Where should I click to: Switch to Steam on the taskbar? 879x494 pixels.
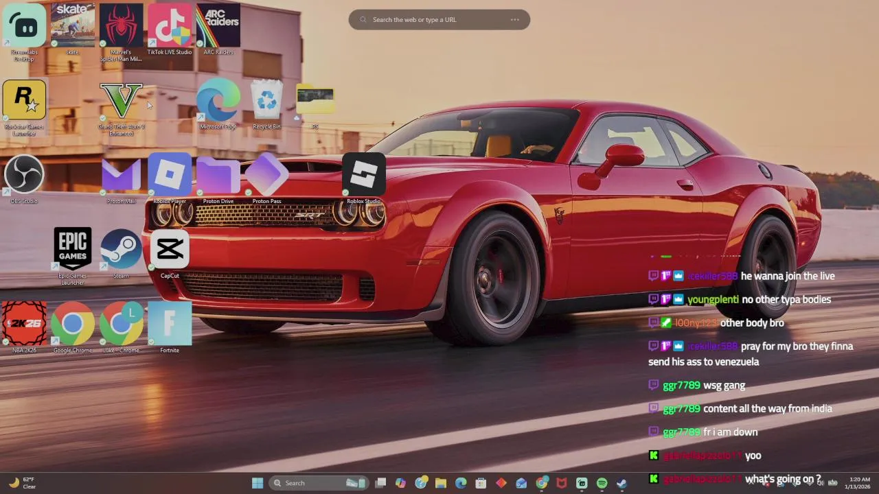[622, 483]
